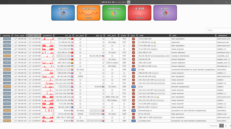
Task: Select info text 'malware distribution'
Action: point(180,56)
